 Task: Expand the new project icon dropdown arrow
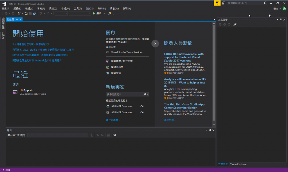click(22, 13)
